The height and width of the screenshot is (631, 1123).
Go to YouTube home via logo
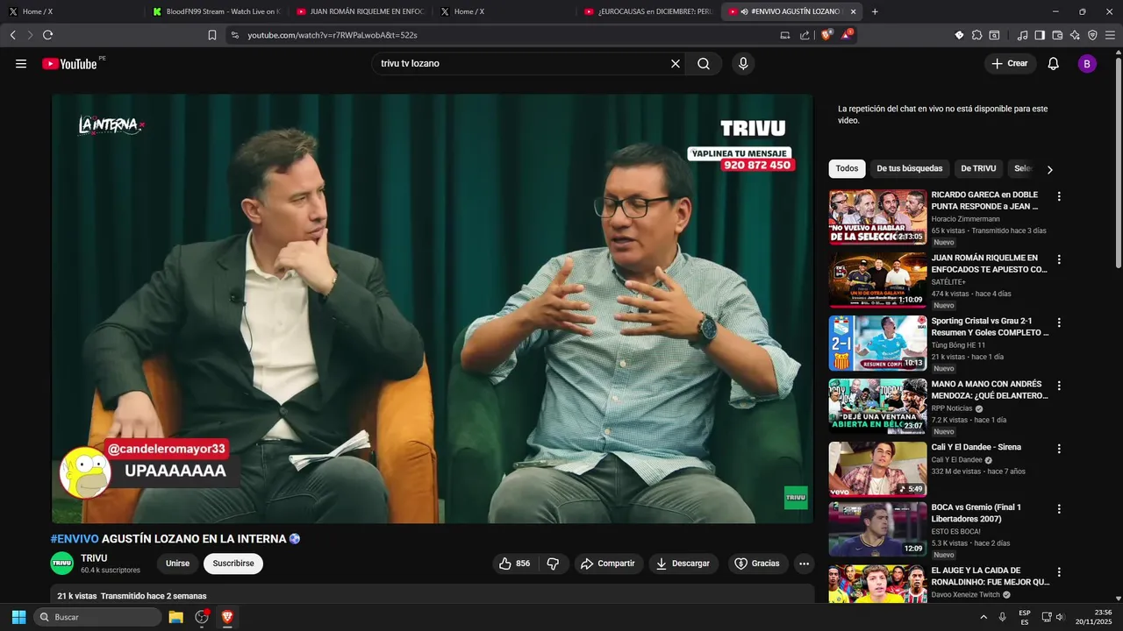pyautogui.click(x=69, y=64)
